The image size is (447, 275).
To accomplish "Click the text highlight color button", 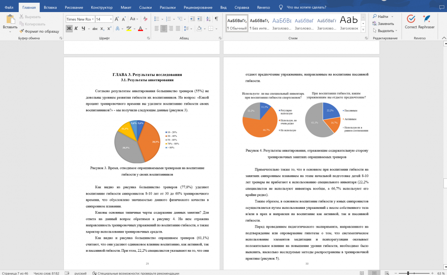I will [x=129, y=29].
